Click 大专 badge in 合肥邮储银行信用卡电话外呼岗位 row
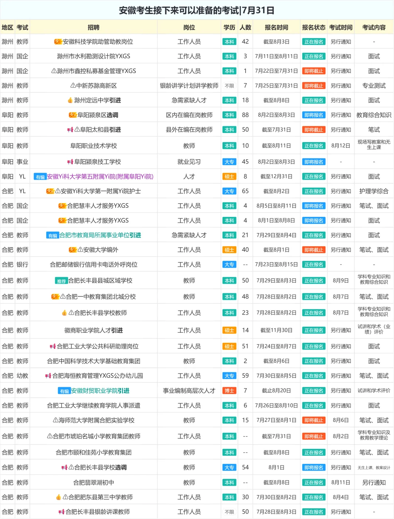Screen dimensions: 394x519 click(229, 264)
